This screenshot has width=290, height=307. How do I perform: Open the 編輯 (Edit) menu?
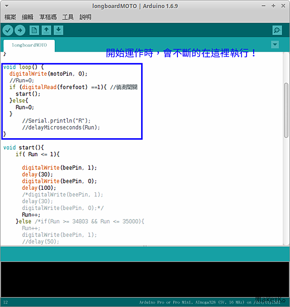28,17
